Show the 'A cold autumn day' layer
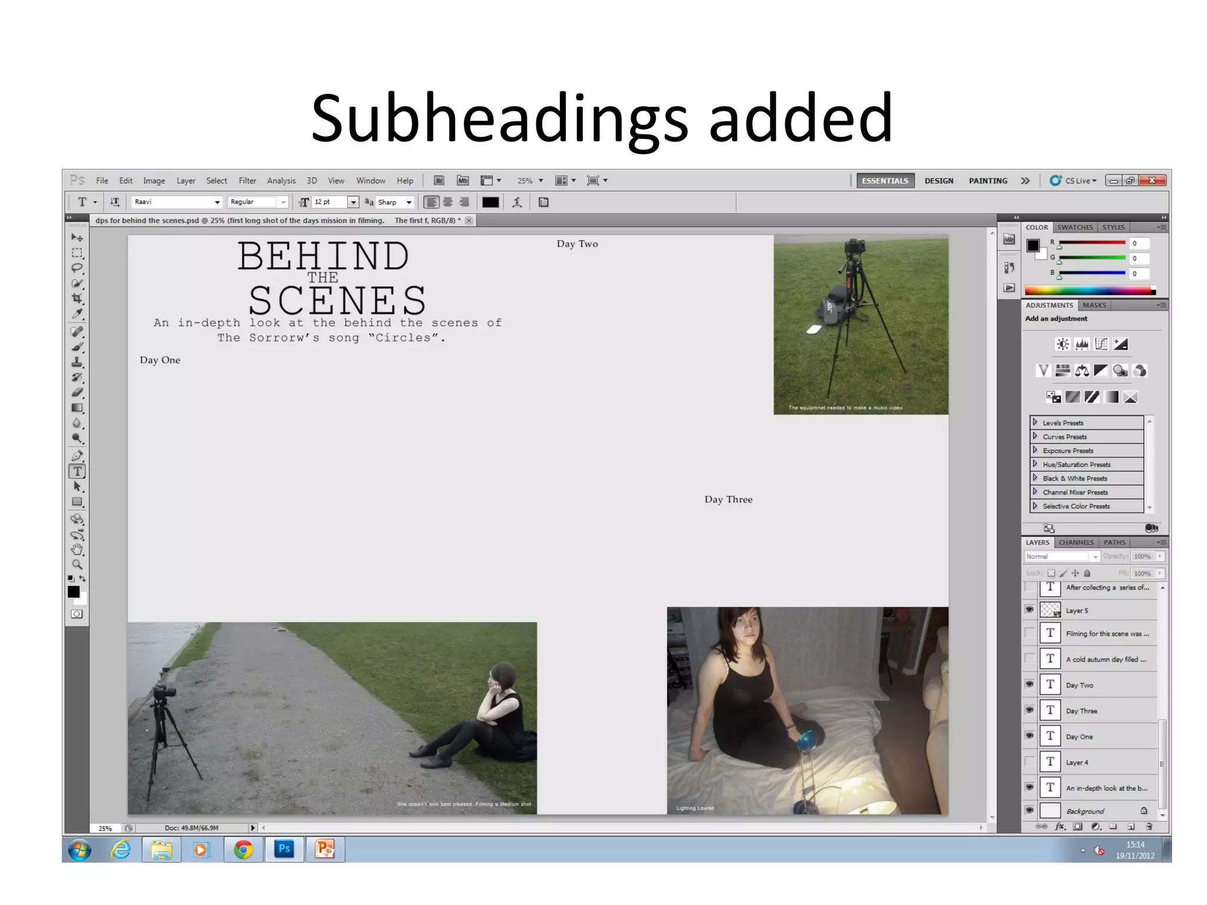The height and width of the screenshot is (905, 1207). tap(1030, 659)
